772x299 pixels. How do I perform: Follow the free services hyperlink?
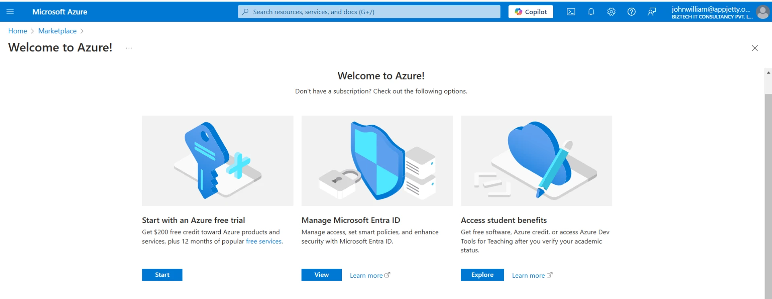pyautogui.click(x=263, y=241)
